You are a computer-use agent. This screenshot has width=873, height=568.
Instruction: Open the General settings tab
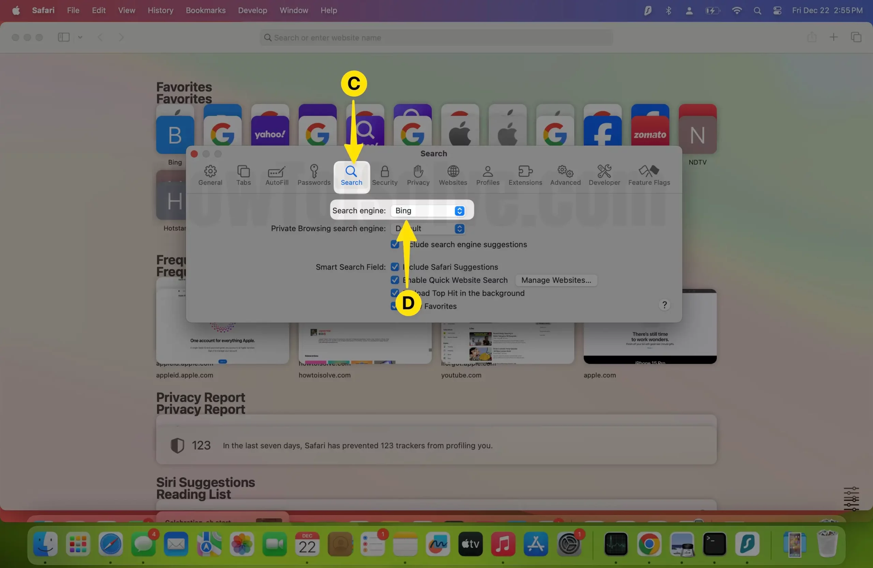coord(210,176)
